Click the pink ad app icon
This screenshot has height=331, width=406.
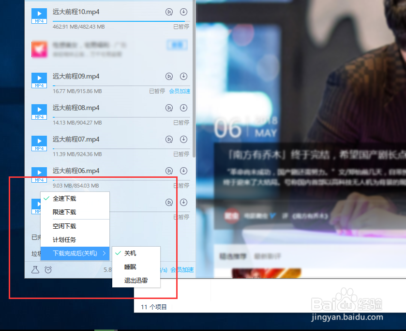coord(39,49)
